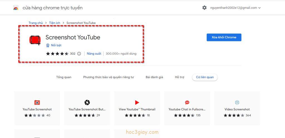Click YouTube Screenshot Button shutter icon
This screenshot has width=285, height=138.
(87, 102)
